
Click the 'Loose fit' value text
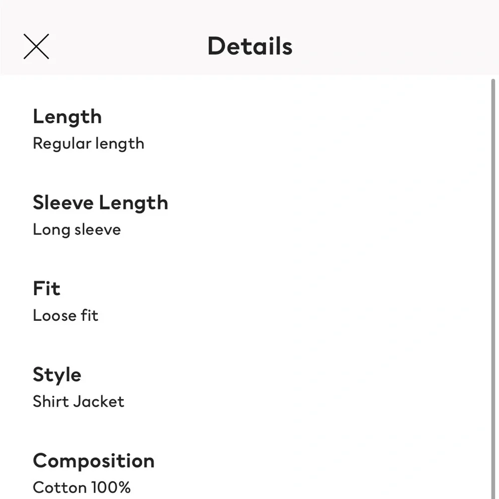point(65,315)
